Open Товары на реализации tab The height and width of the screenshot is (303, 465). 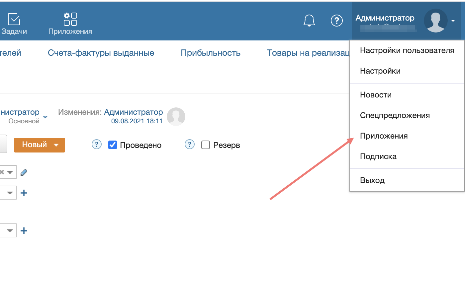click(x=308, y=53)
